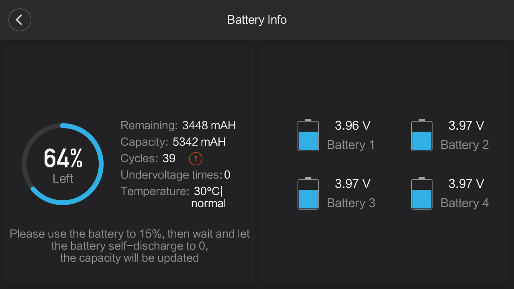Tap the Cycles count 39
The width and height of the screenshot is (514, 289).
(169, 159)
